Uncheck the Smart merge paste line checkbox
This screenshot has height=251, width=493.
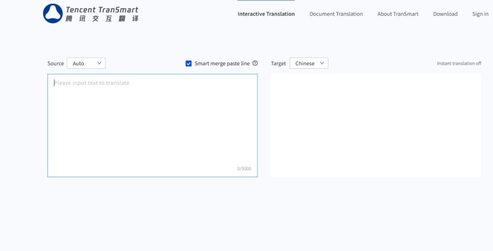pyautogui.click(x=189, y=63)
